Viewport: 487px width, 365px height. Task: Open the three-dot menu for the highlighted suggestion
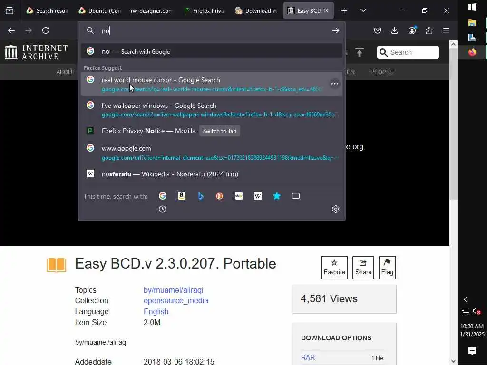(x=334, y=84)
